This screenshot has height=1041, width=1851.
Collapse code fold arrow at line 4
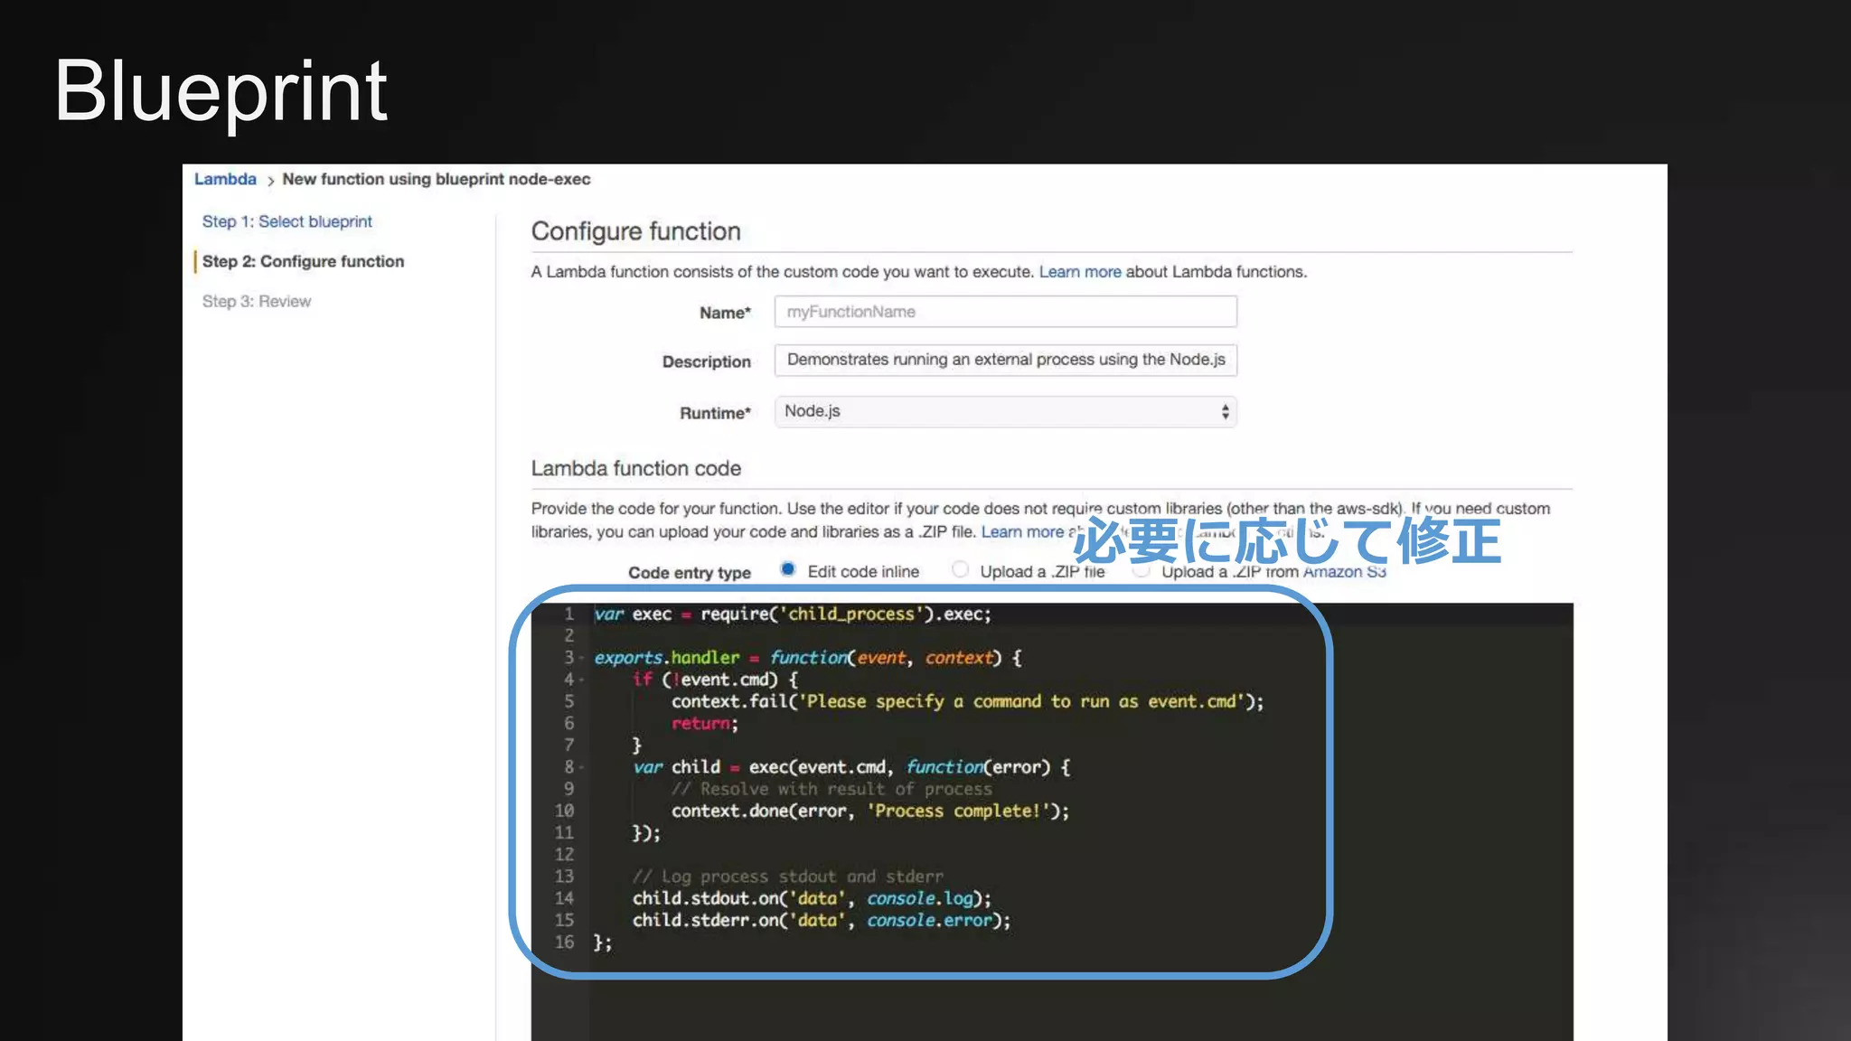pyautogui.click(x=581, y=680)
